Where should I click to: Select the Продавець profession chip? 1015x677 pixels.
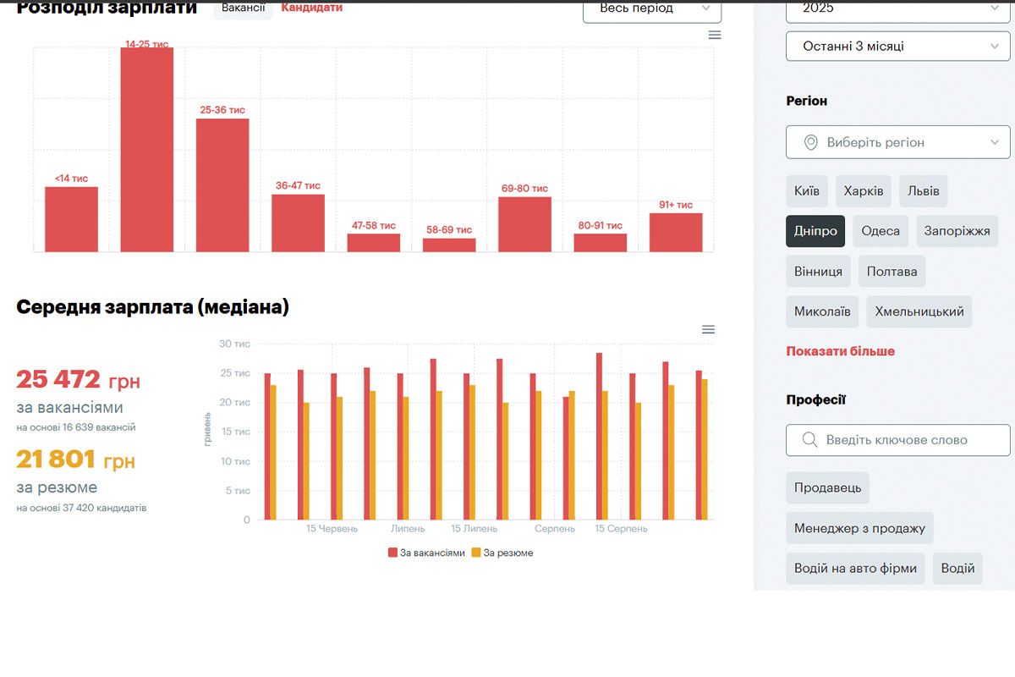827,488
